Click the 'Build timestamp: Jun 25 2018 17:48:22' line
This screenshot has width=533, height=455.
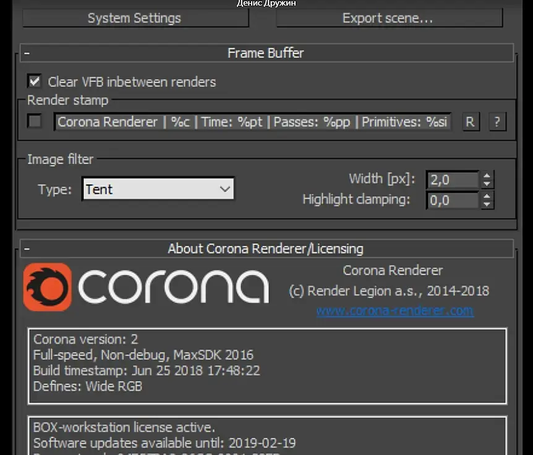147,370
